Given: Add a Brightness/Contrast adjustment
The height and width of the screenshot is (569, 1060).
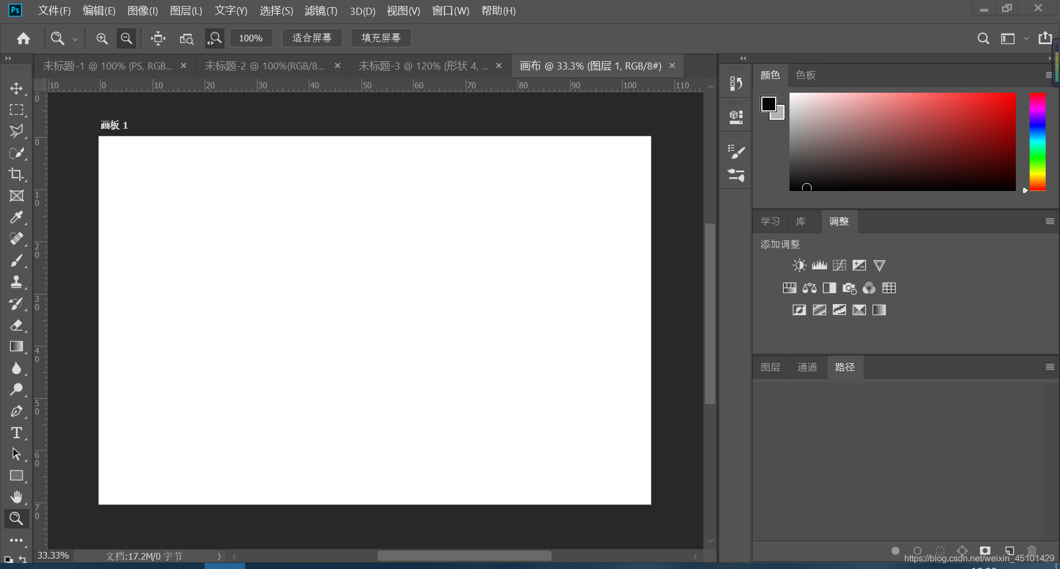Looking at the screenshot, I should [799, 265].
